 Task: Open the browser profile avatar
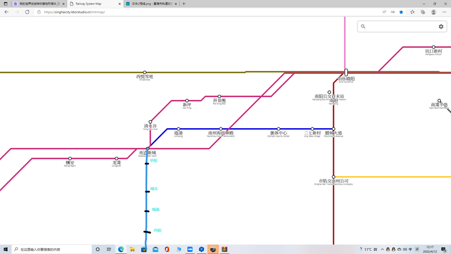[x=434, y=12]
